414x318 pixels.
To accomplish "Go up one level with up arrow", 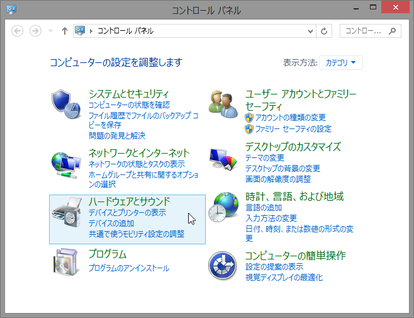I will tap(65, 31).
